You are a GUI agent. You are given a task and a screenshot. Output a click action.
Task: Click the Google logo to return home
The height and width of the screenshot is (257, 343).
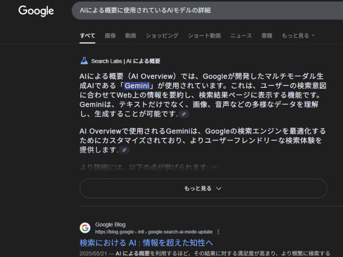(x=36, y=11)
